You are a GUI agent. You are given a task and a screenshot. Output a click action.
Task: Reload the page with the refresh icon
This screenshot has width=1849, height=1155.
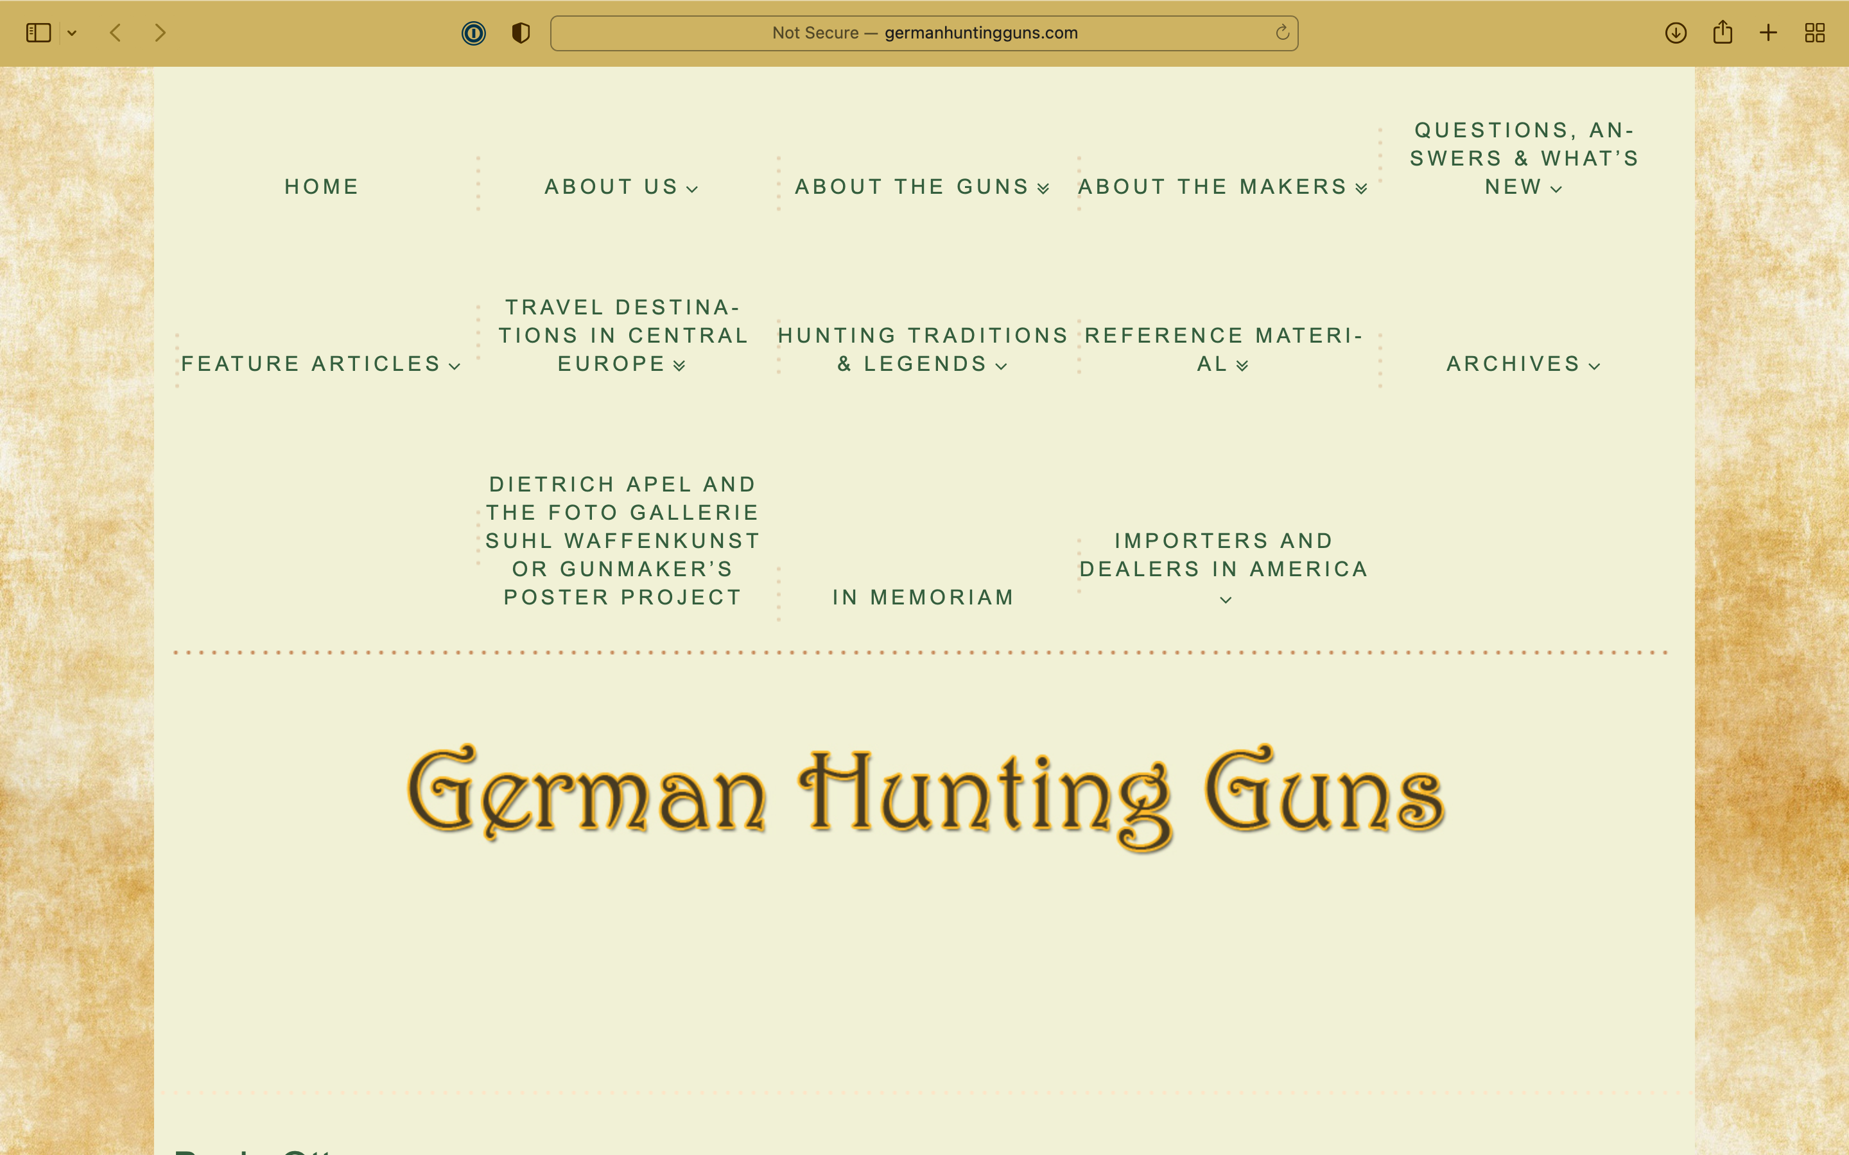pos(1282,33)
